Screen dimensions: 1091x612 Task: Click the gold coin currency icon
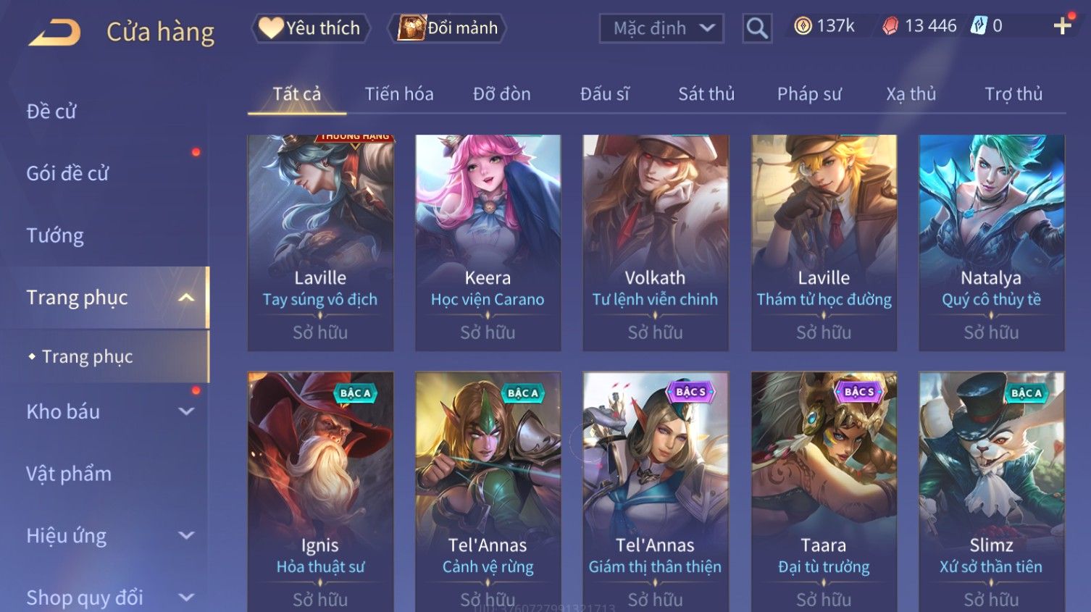pyautogui.click(x=803, y=26)
